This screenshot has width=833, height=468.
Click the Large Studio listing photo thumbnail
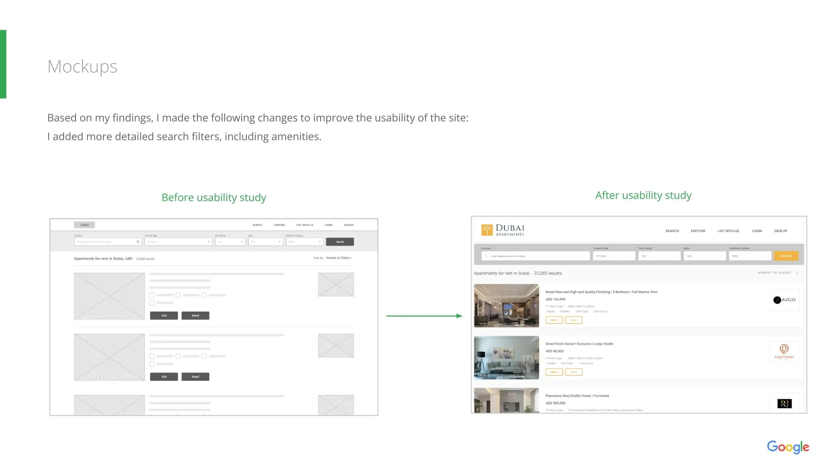coord(506,357)
